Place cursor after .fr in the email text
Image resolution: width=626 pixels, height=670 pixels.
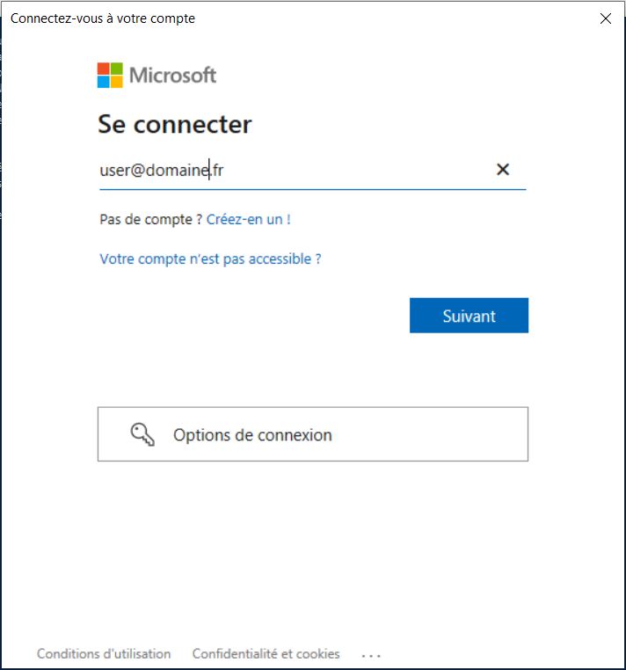tap(224, 171)
